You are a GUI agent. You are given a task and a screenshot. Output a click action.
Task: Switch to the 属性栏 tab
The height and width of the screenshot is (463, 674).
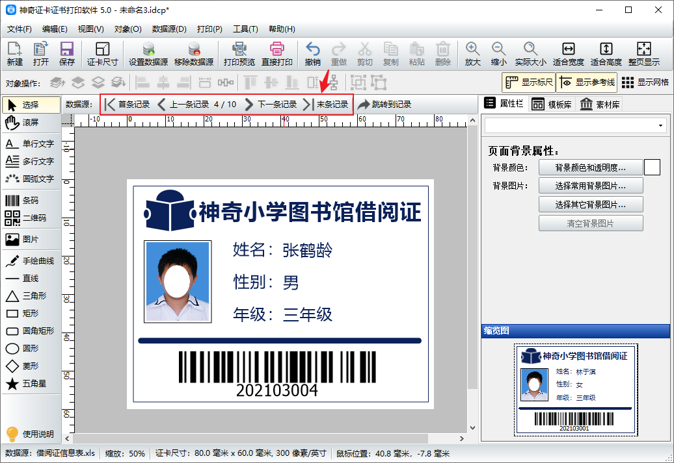[x=504, y=103]
